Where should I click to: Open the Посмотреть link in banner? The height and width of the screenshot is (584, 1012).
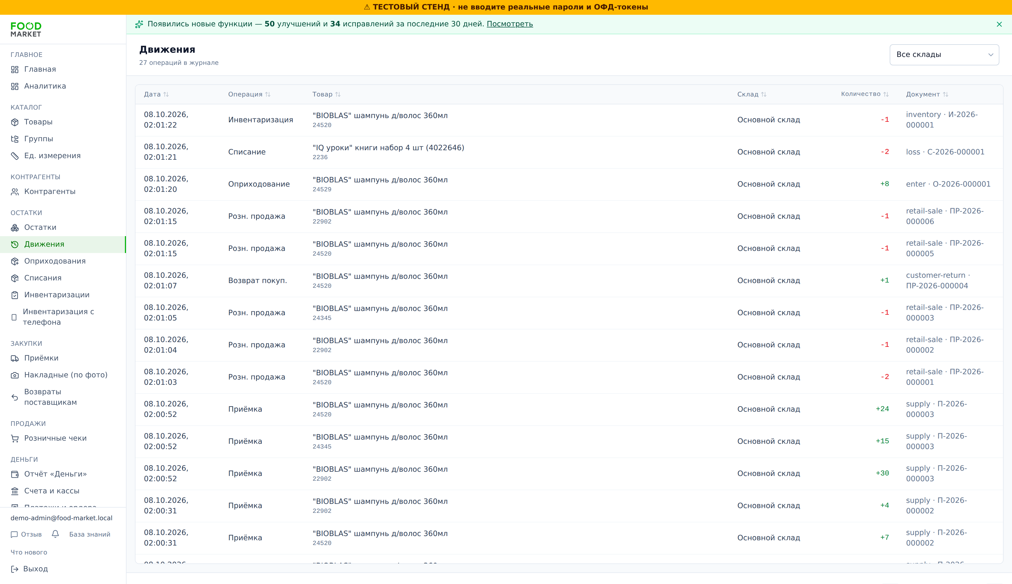[x=509, y=24]
